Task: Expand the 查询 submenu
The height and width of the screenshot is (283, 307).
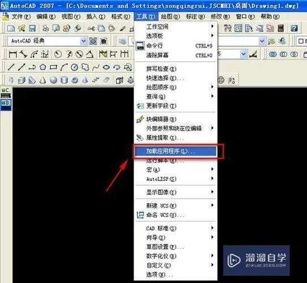Action: [176, 96]
